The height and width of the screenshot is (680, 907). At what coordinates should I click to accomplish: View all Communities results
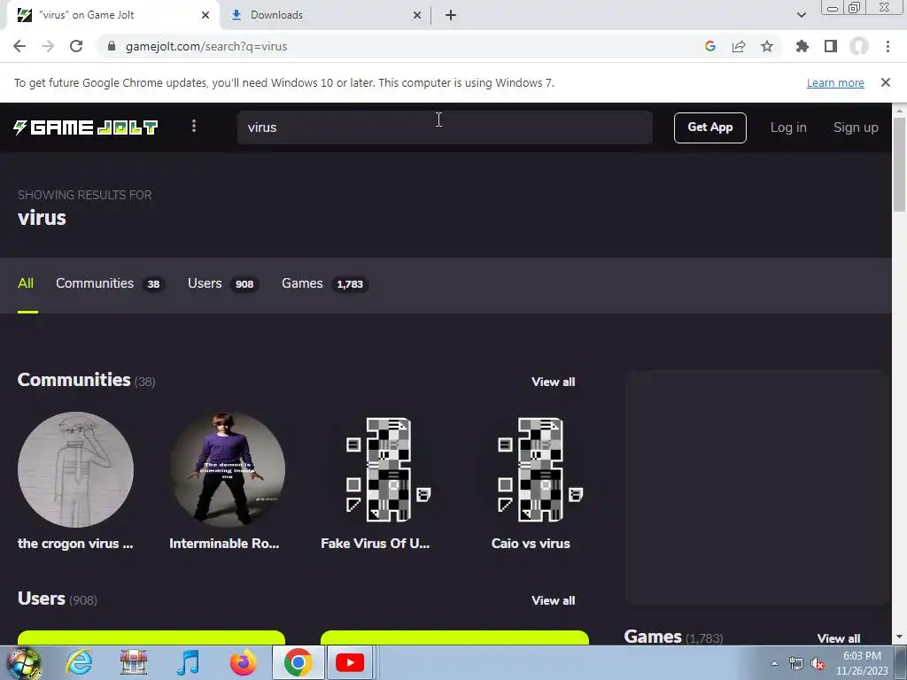(x=553, y=382)
